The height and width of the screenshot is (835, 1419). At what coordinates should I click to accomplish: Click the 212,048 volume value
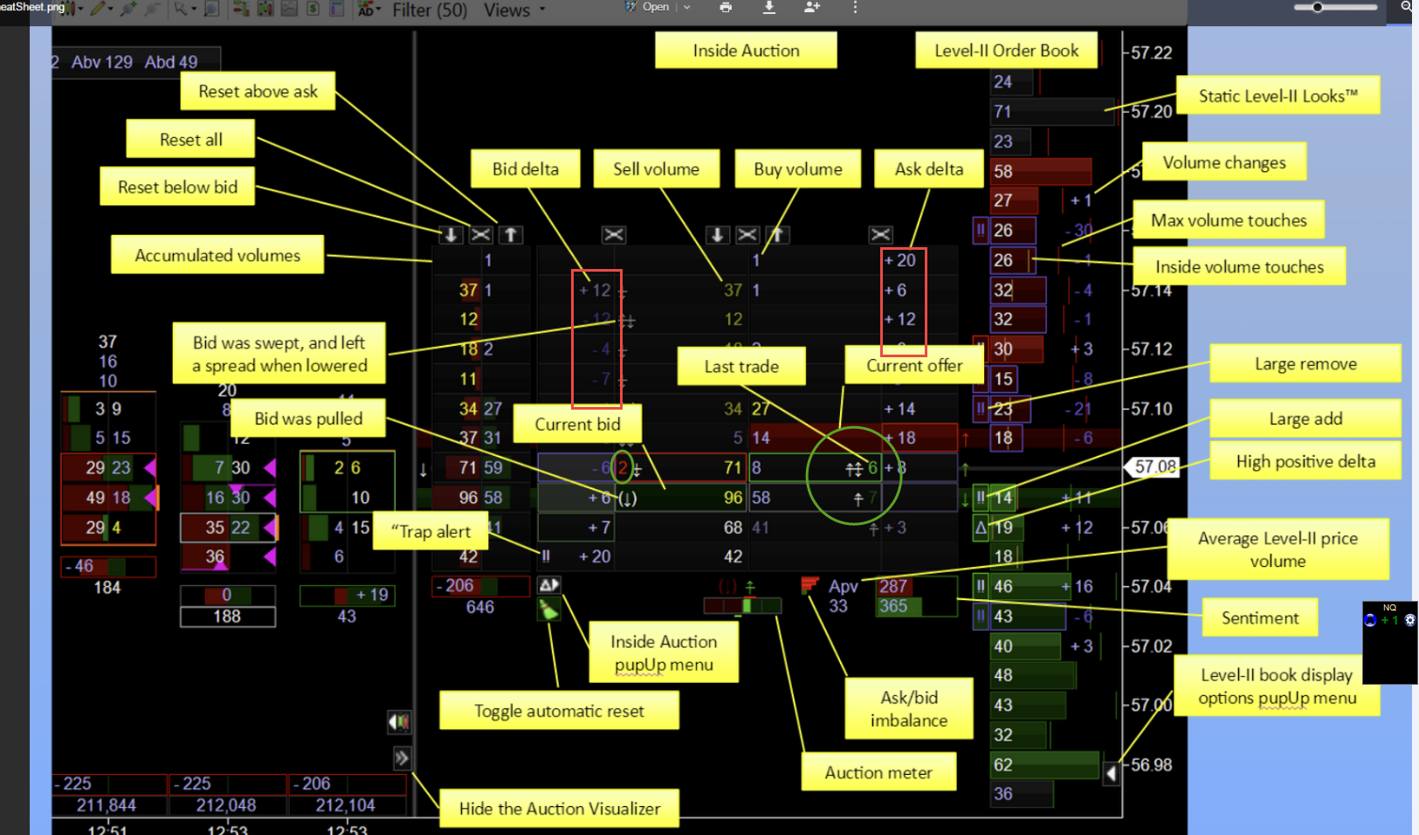(x=225, y=805)
